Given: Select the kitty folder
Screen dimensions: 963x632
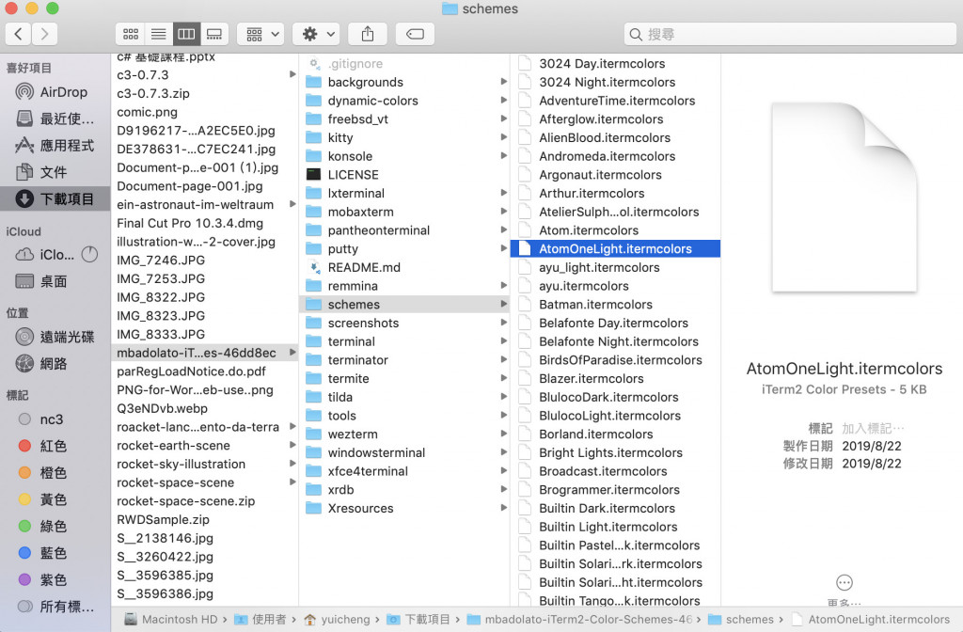Looking at the screenshot, I should (405, 137).
